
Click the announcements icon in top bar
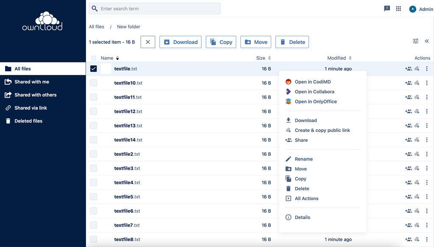tap(387, 8)
